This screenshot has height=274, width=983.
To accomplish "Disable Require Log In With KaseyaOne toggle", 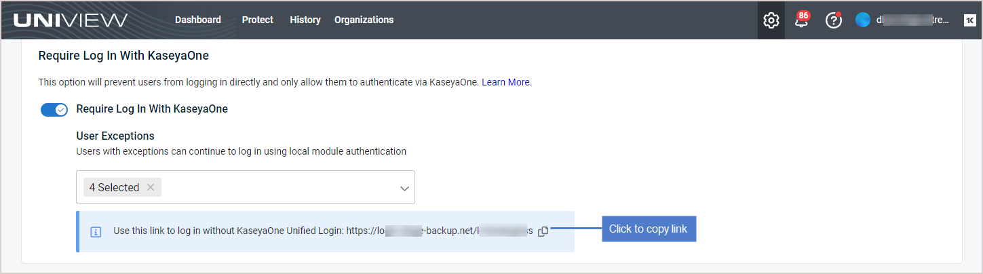I will tap(54, 110).
